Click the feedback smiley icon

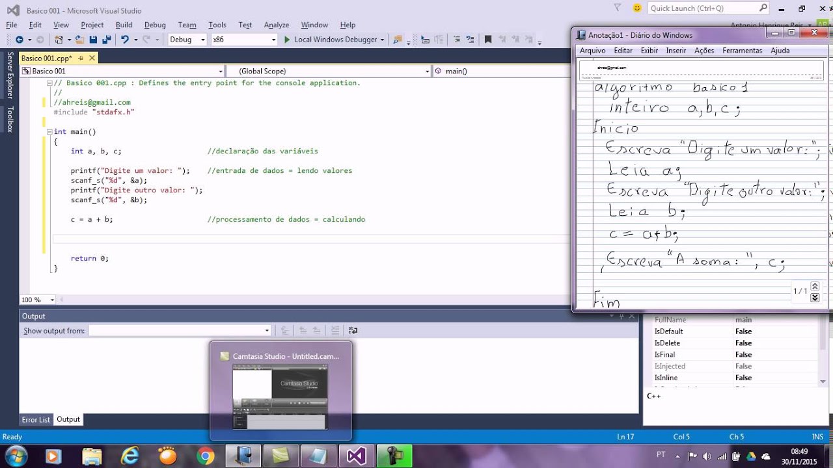tap(637, 8)
